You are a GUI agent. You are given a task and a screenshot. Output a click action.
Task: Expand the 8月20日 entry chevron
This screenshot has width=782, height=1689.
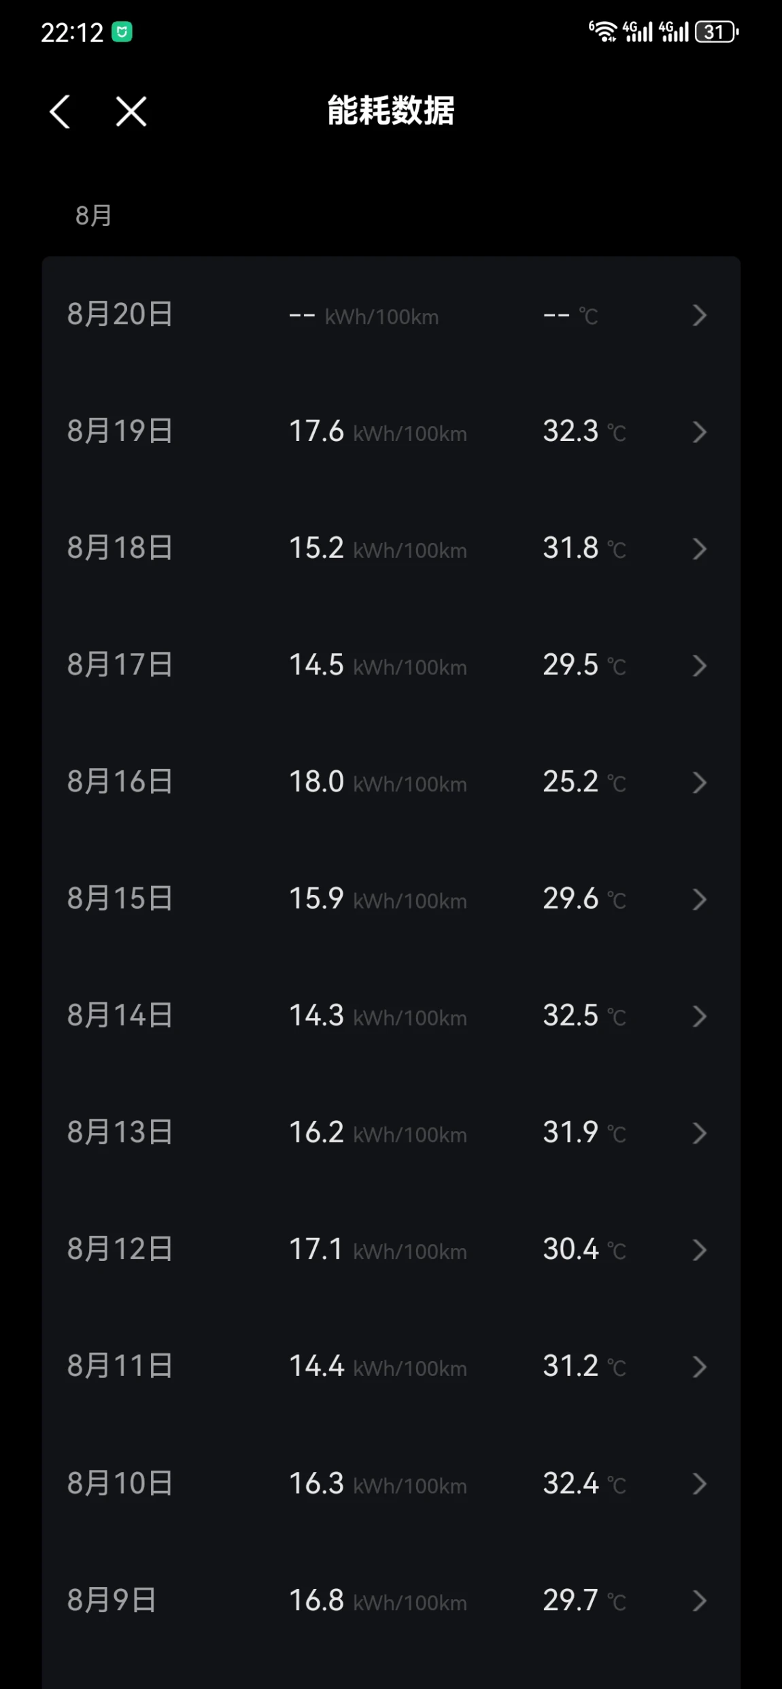pyautogui.click(x=699, y=315)
